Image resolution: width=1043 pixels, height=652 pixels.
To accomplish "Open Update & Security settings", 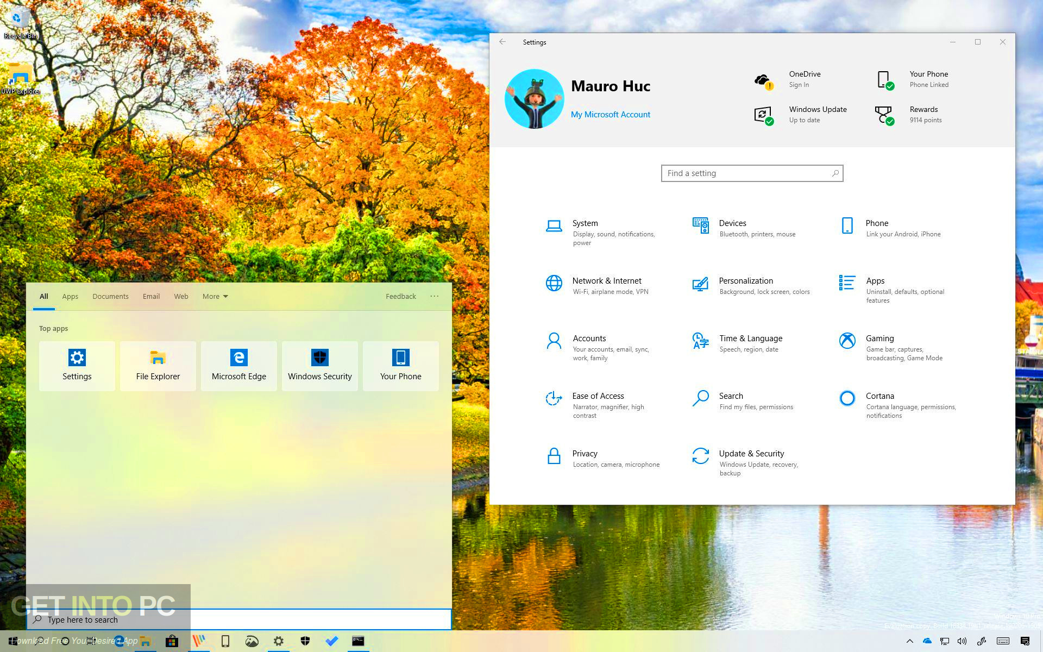I will point(745,462).
